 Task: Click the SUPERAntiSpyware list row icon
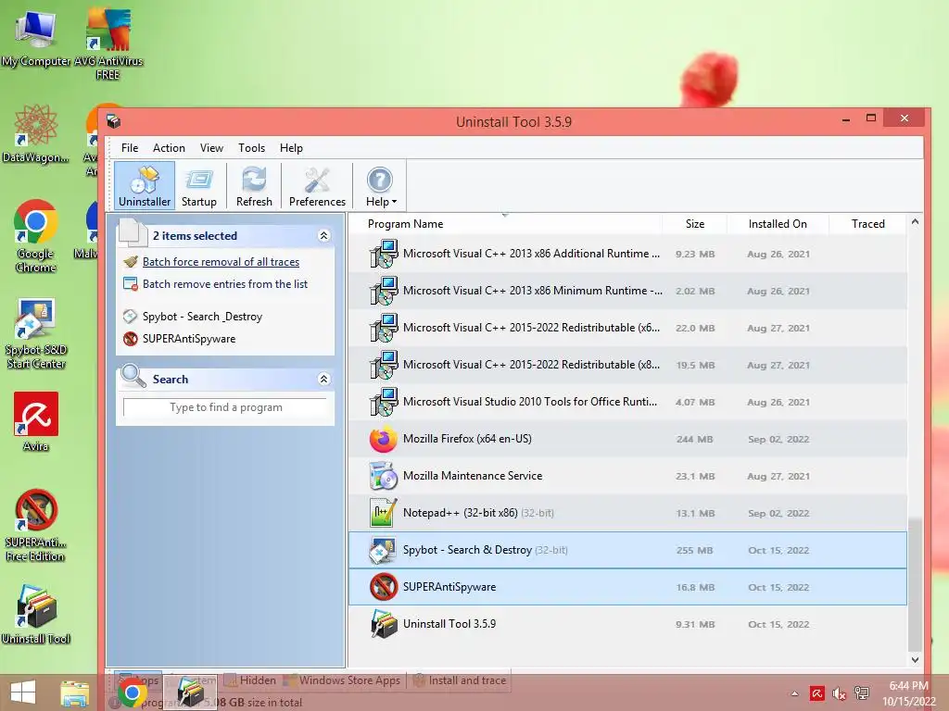click(384, 587)
